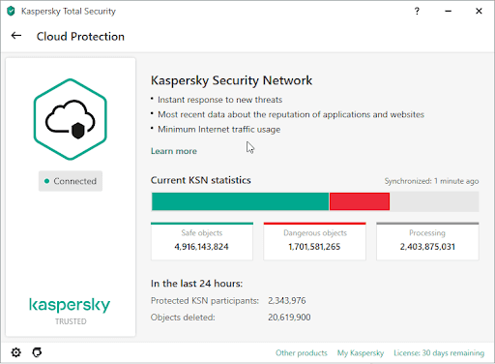
Task: Open the Other products link
Action: [302, 353]
